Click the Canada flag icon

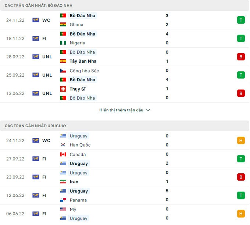tap(63, 154)
